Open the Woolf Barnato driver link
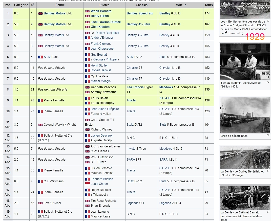This screenshot has height=221, width=274. [101, 11]
